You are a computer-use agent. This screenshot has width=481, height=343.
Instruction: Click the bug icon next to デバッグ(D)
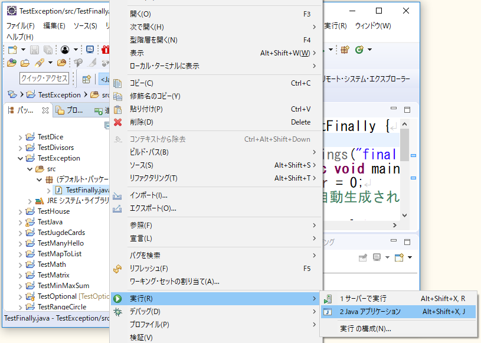pyautogui.click(x=118, y=311)
